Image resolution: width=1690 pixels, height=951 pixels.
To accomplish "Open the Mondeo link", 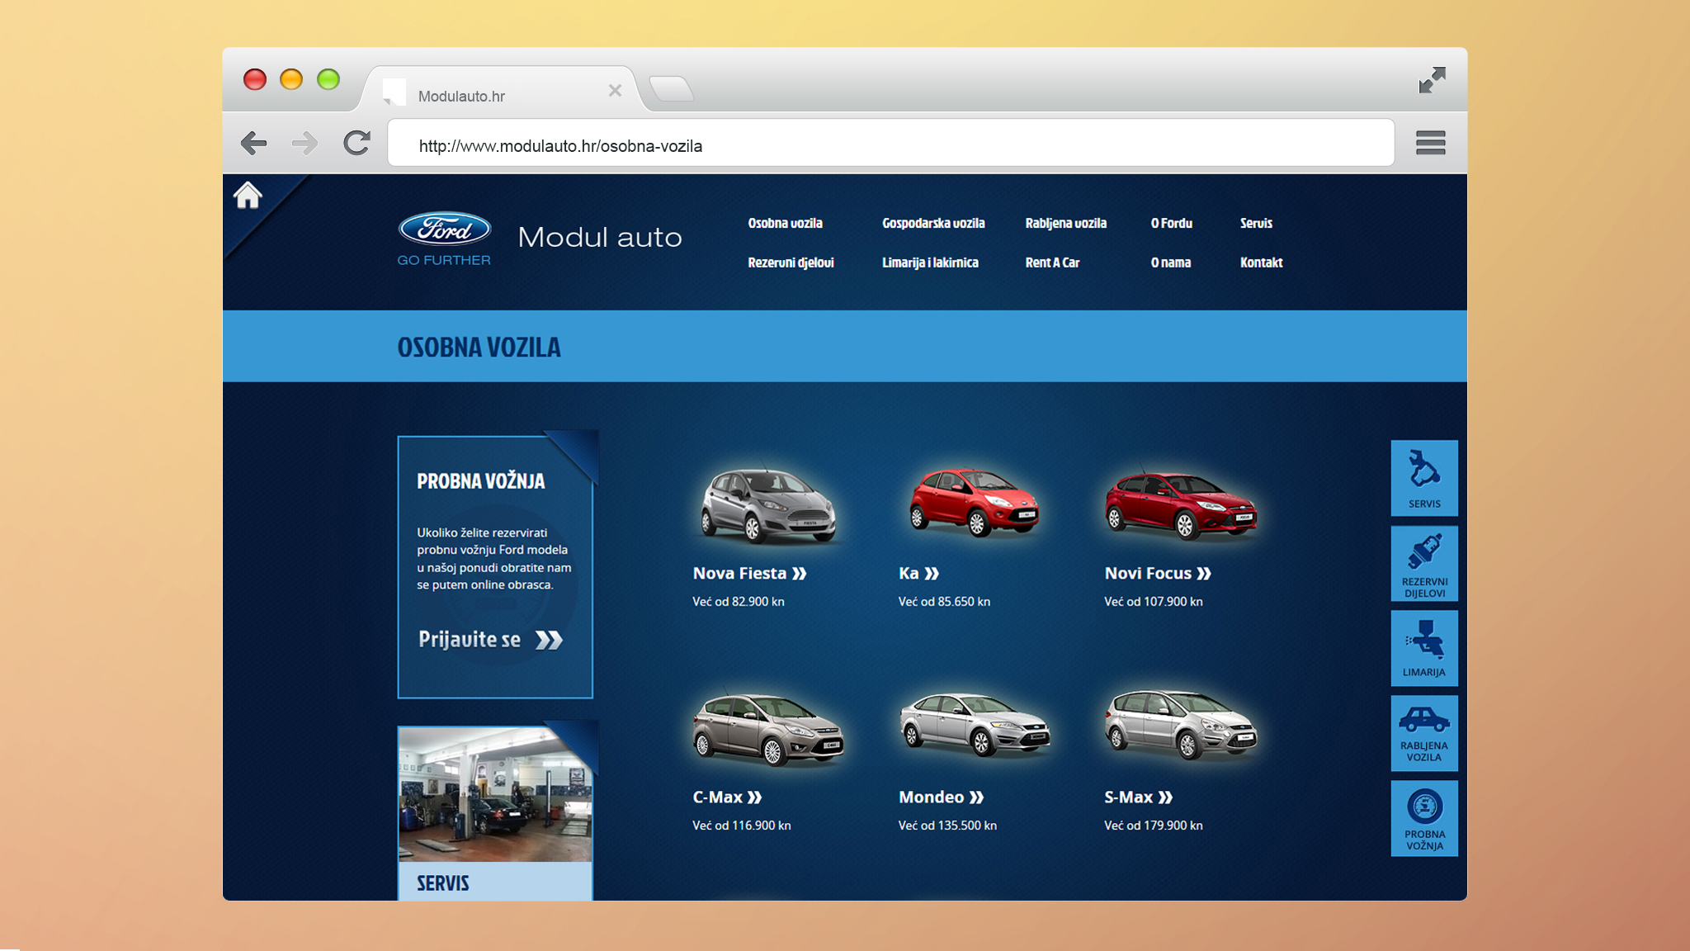I will click(941, 797).
